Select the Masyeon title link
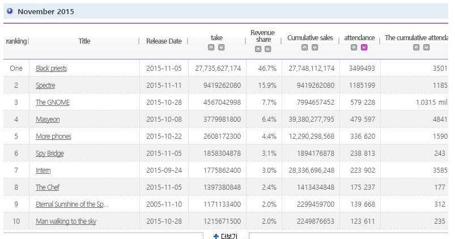455x239 pixels. (x=48, y=119)
